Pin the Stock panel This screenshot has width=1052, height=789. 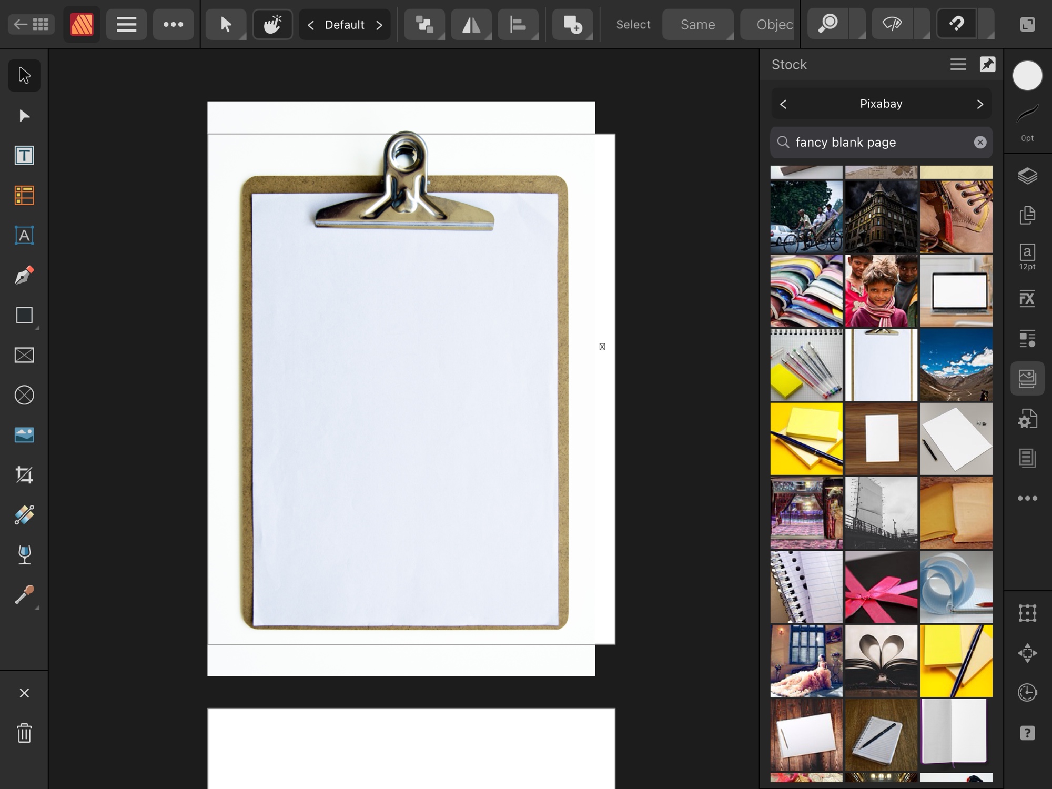point(987,64)
